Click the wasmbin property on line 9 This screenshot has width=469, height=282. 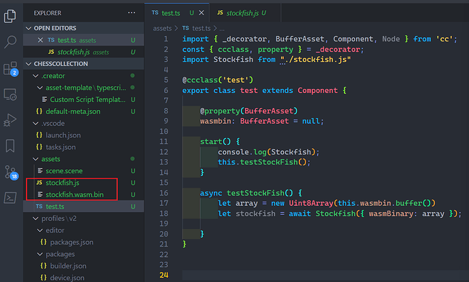pos(215,121)
